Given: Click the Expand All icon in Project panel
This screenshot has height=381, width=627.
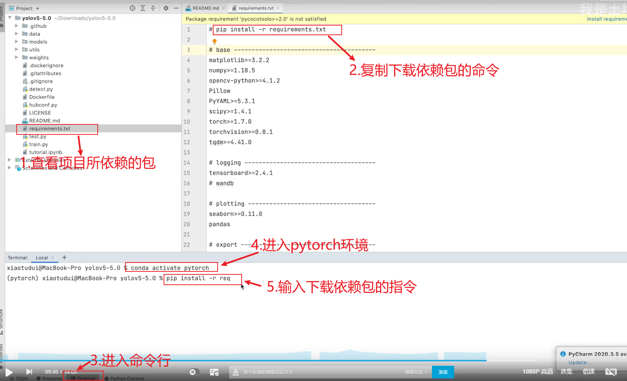Looking at the screenshot, I should [x=143, y=8].
